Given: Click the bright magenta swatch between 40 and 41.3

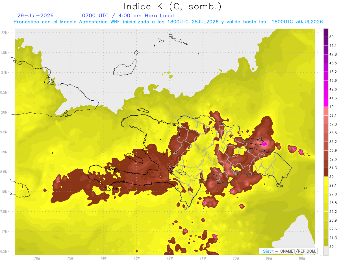Looking at the screenshot, I should point(326,102).
